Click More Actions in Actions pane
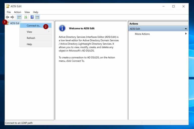 click(142, 34)
